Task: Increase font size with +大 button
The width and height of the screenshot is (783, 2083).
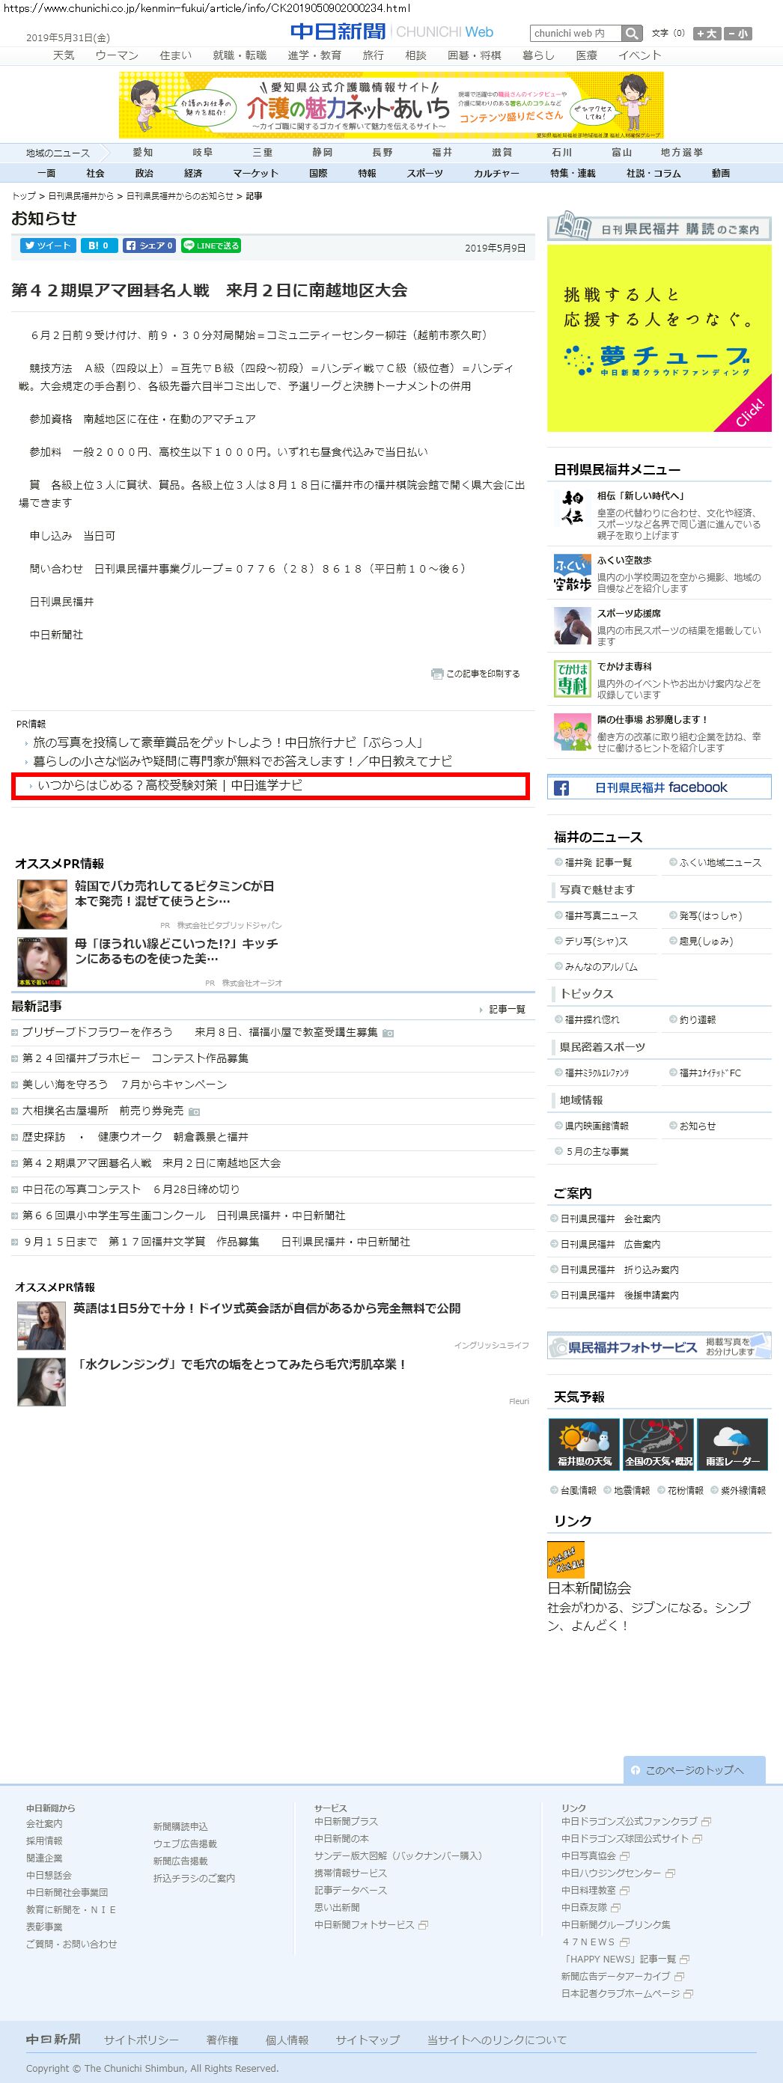Action: tap(707, 33)
